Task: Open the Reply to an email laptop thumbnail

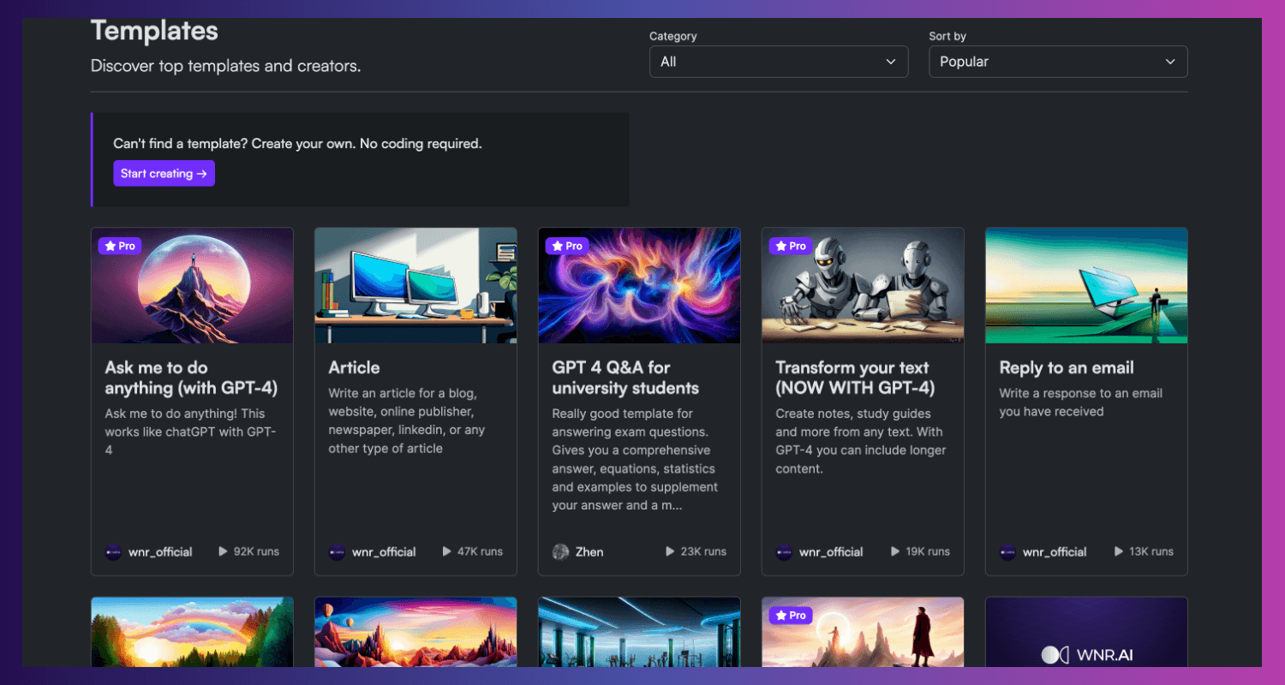Action: tap(1086, 285)
